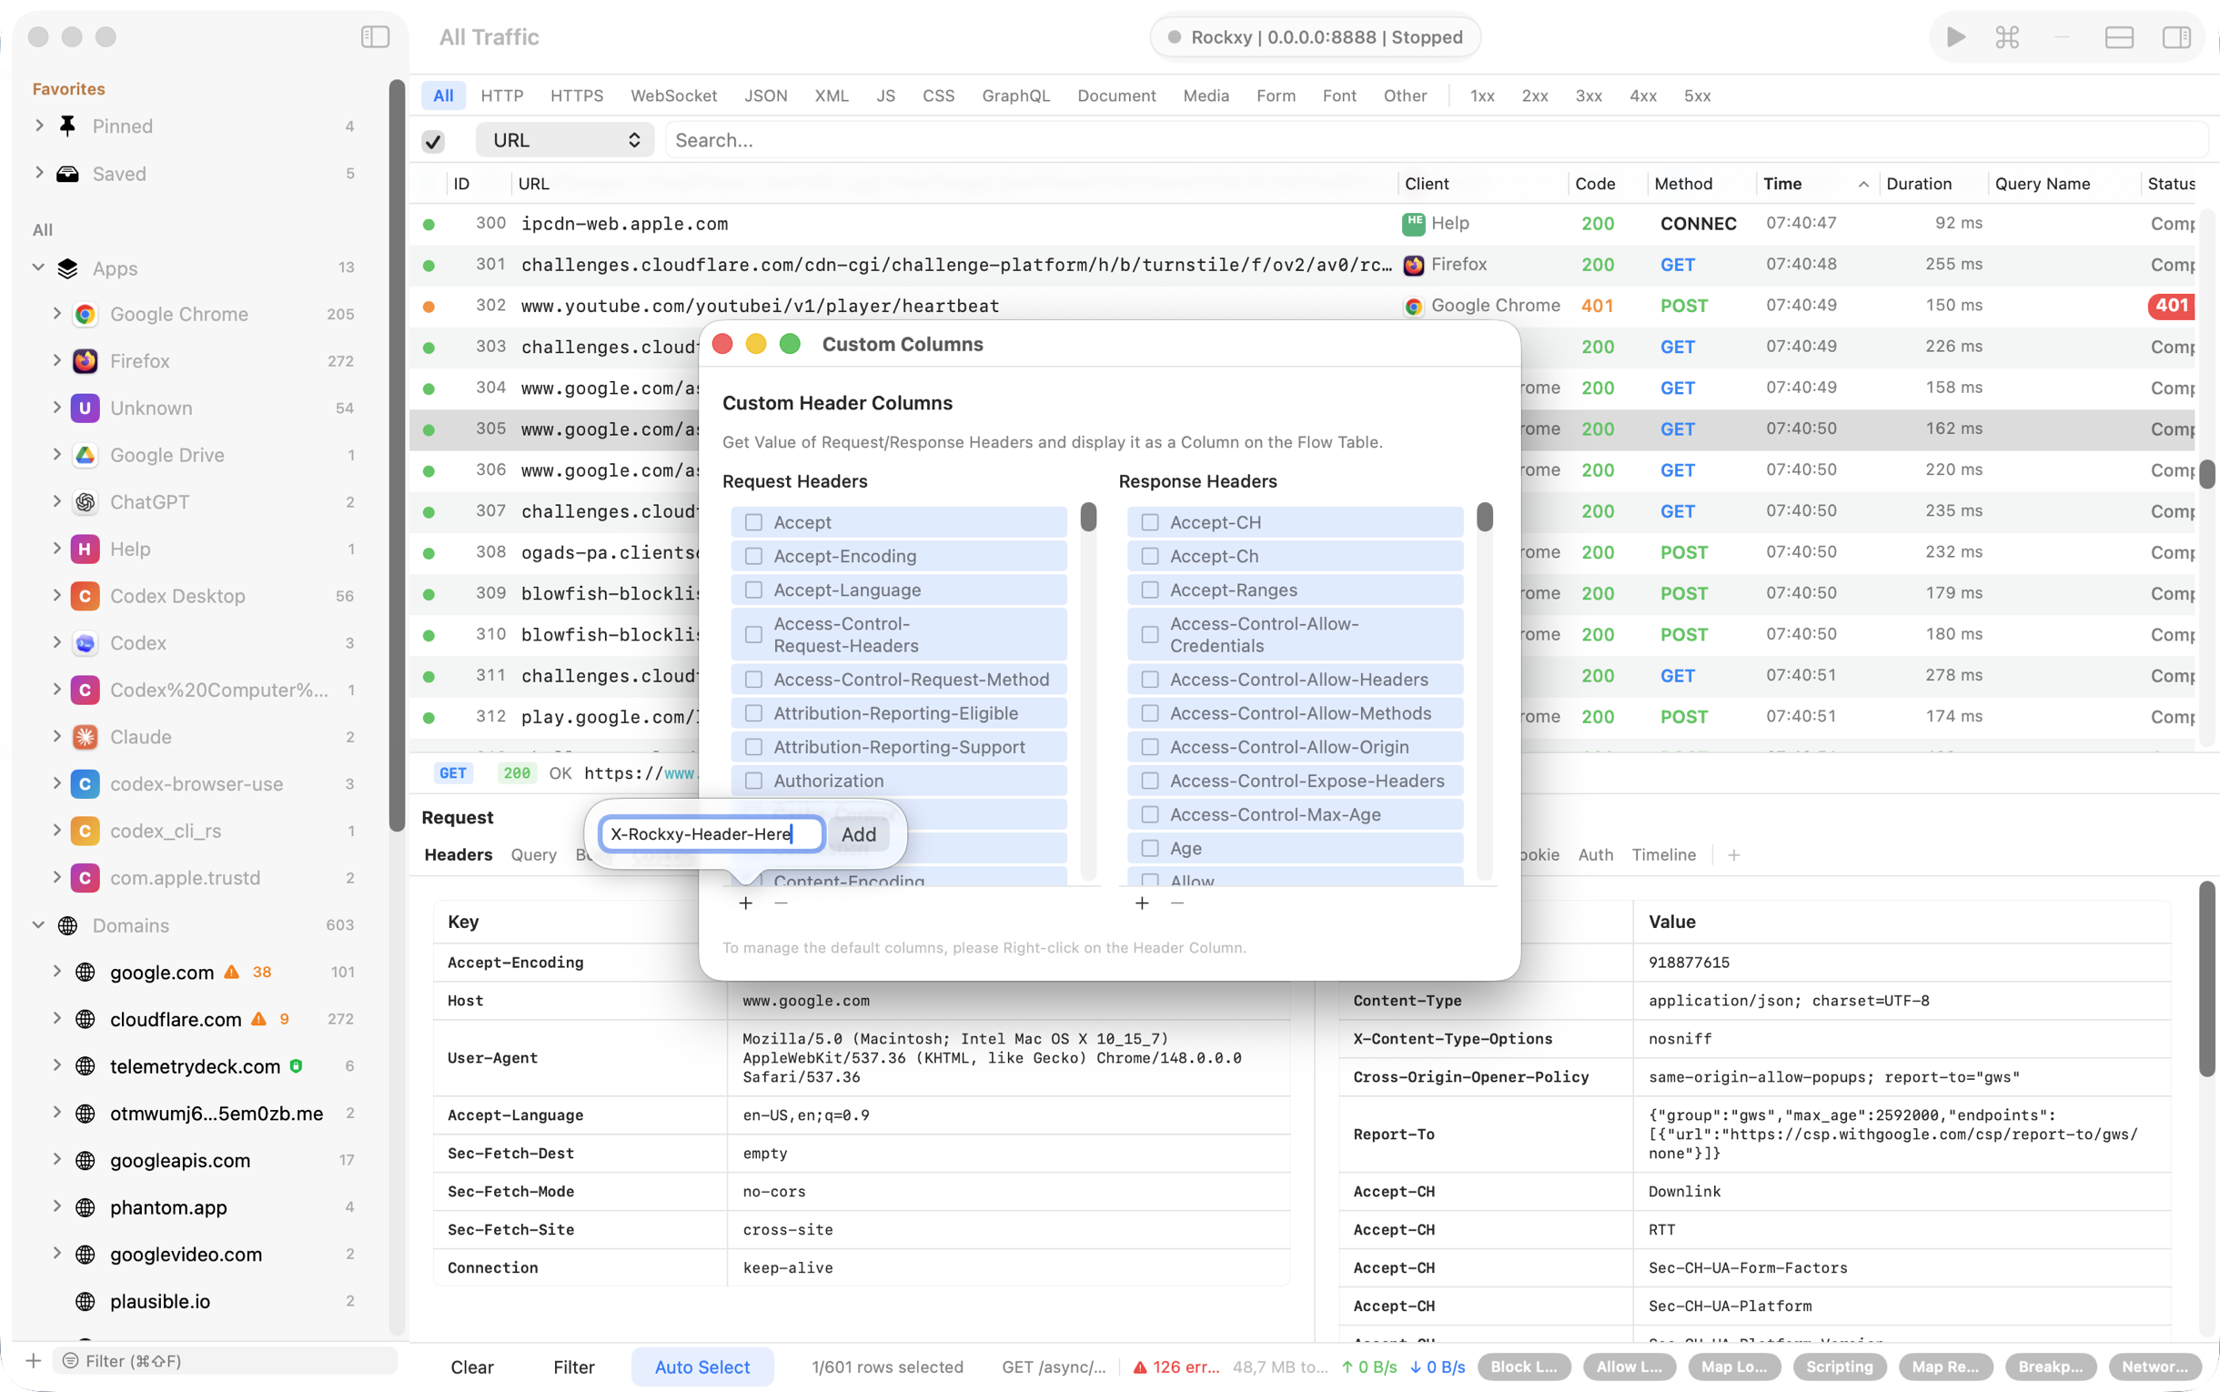Check the Accept-Encoding request header checkbox
Image resolution: width=2220 pixels, height=1392 pixels.
click(754, 556)
